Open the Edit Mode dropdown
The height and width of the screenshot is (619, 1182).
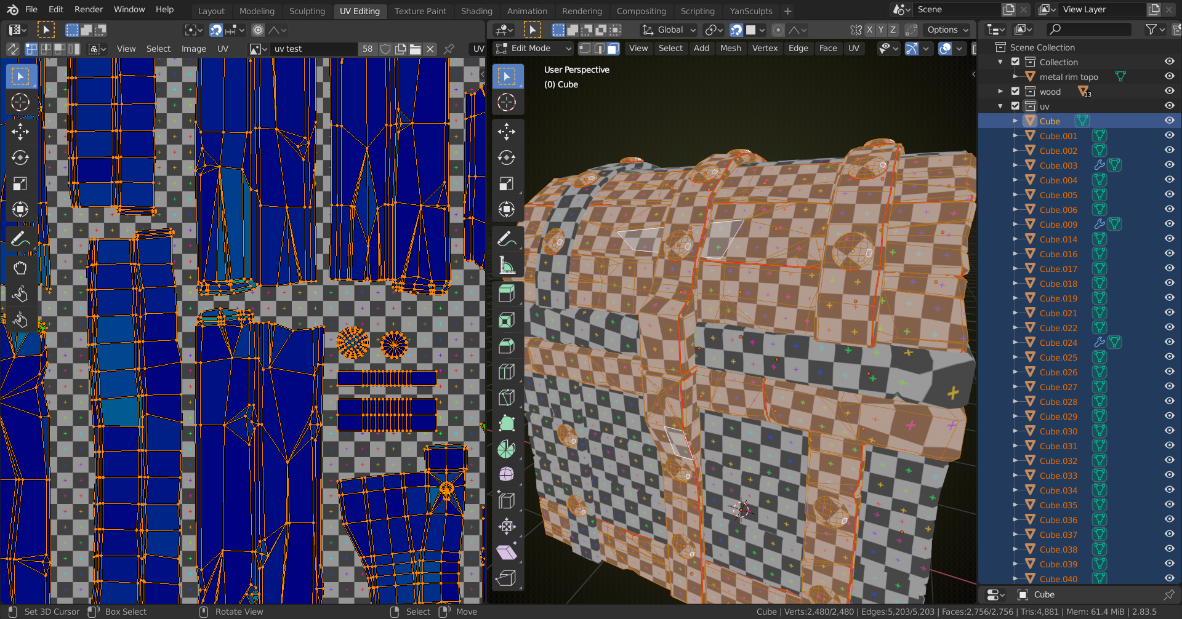[534, 48]
